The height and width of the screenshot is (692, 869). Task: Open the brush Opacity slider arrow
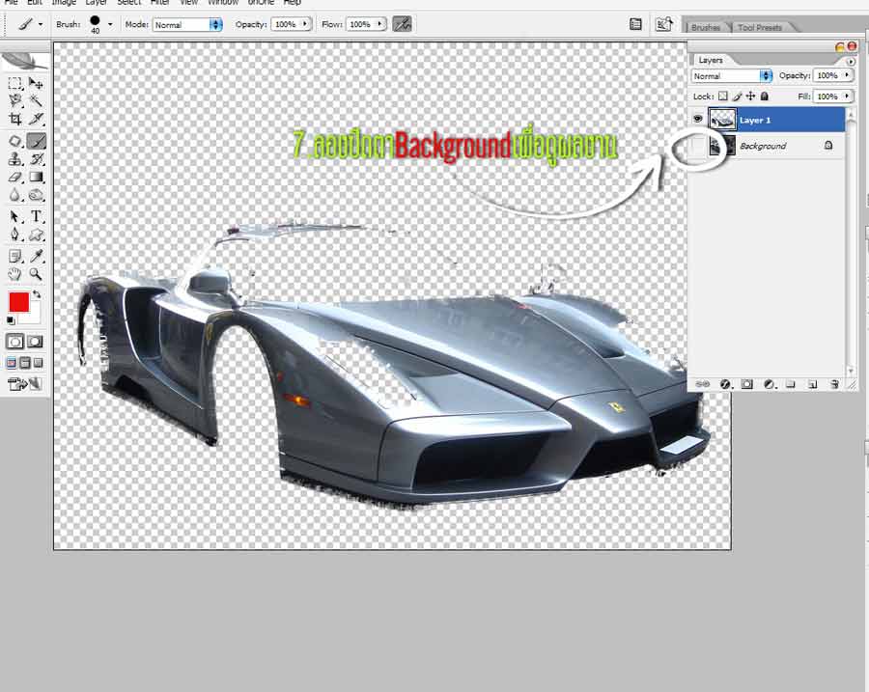(305, 24)
